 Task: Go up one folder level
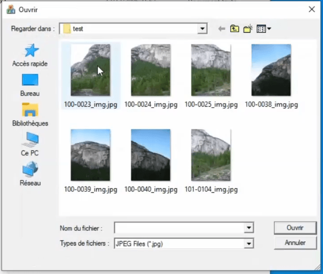[234, 29]
